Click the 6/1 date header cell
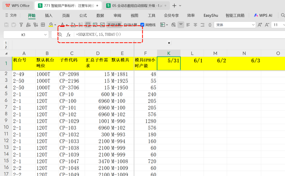The width and height of the screenshot is (285, 176). pyautogui.click(x=192, y=63)
